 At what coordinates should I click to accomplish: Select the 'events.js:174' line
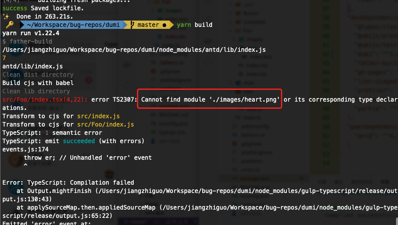click(x=25, y=149)
